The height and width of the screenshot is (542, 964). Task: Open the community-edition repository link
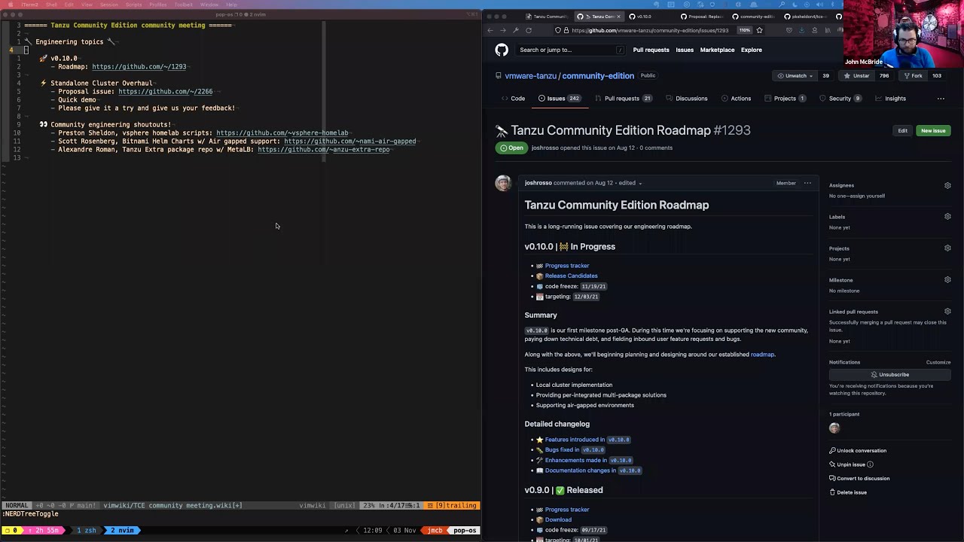[x=598, y=76]
